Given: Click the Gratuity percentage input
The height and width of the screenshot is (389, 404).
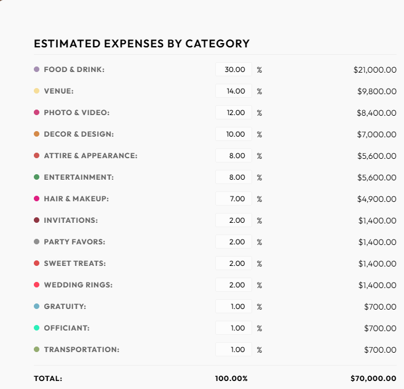Looking at the screenshot, I should click(x=234, y=307).
